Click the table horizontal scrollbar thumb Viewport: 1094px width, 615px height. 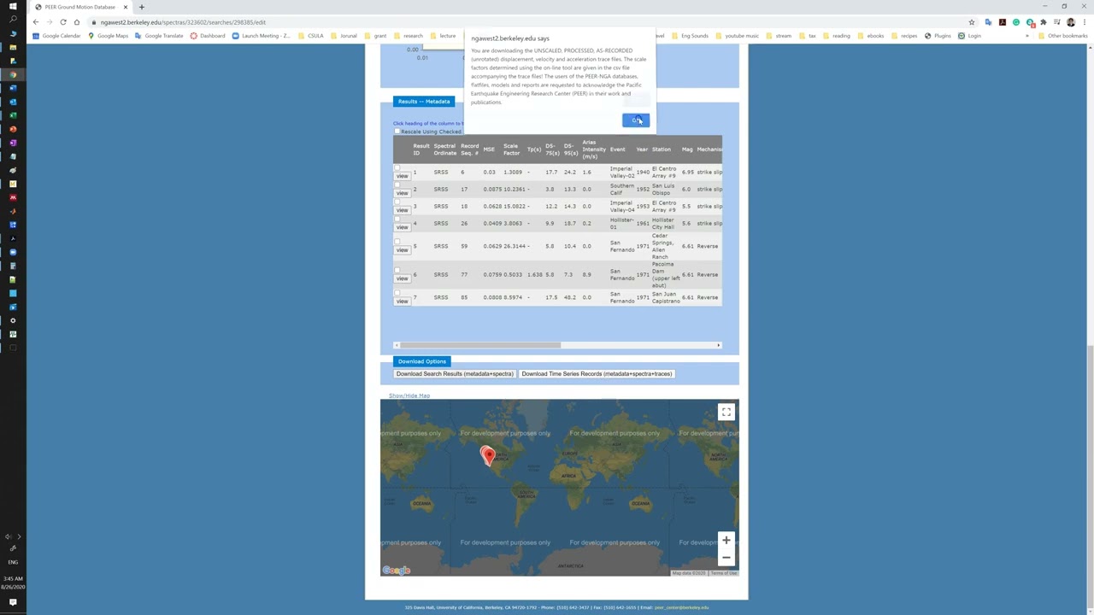pos(479,345)
